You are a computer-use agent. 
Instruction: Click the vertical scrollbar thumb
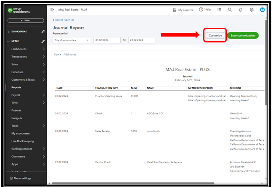tap(266, 63)
